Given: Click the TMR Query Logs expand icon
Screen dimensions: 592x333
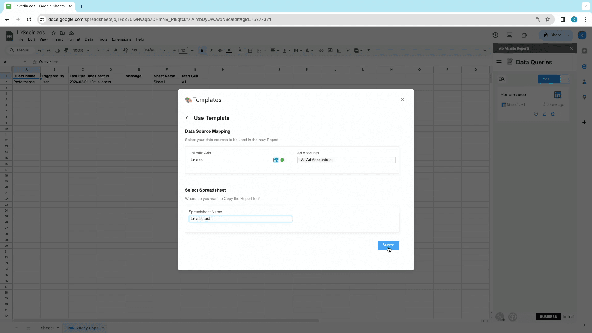Looking at the screenshot, I should 103,328.
